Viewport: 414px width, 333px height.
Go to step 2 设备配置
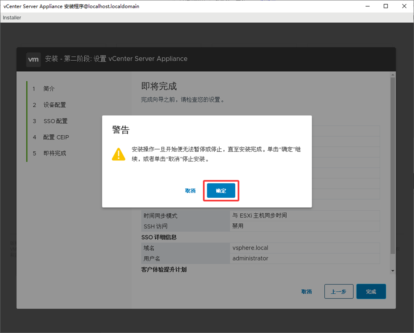(x=54, y=105)
